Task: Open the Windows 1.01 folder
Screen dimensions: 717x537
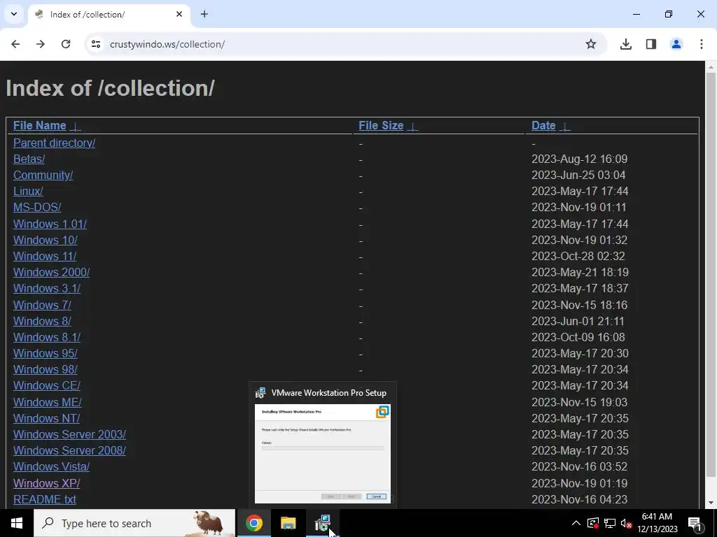Action: [50, 224]
